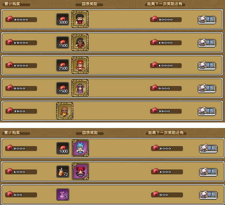This screenshot has width=225, height=205.
Task: Select the 3000 gem reward icon
Action: point(63,19)
